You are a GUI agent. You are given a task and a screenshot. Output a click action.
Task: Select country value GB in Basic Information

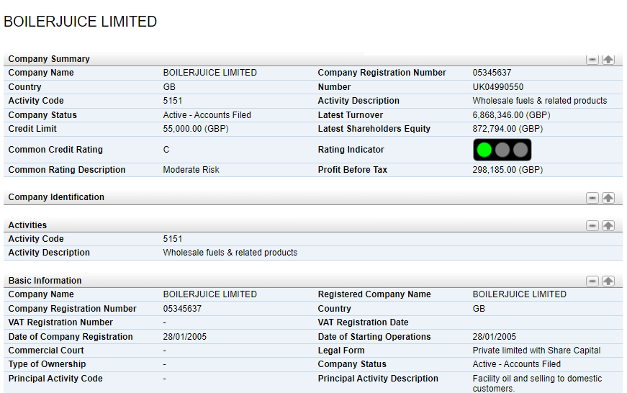[479, 309]
